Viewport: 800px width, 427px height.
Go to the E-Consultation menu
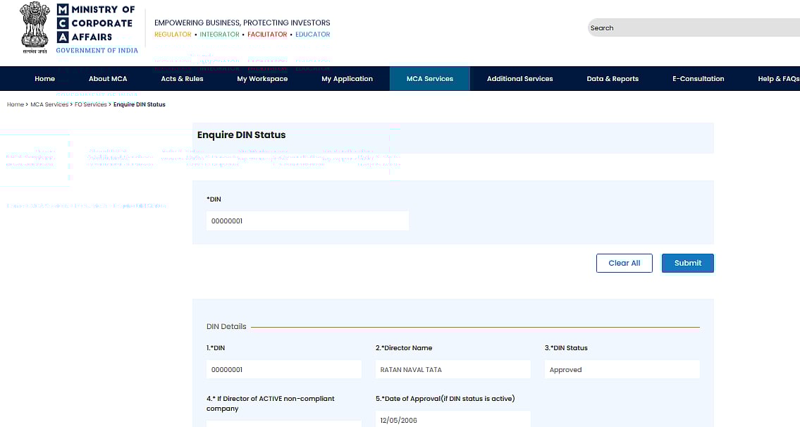698,79
